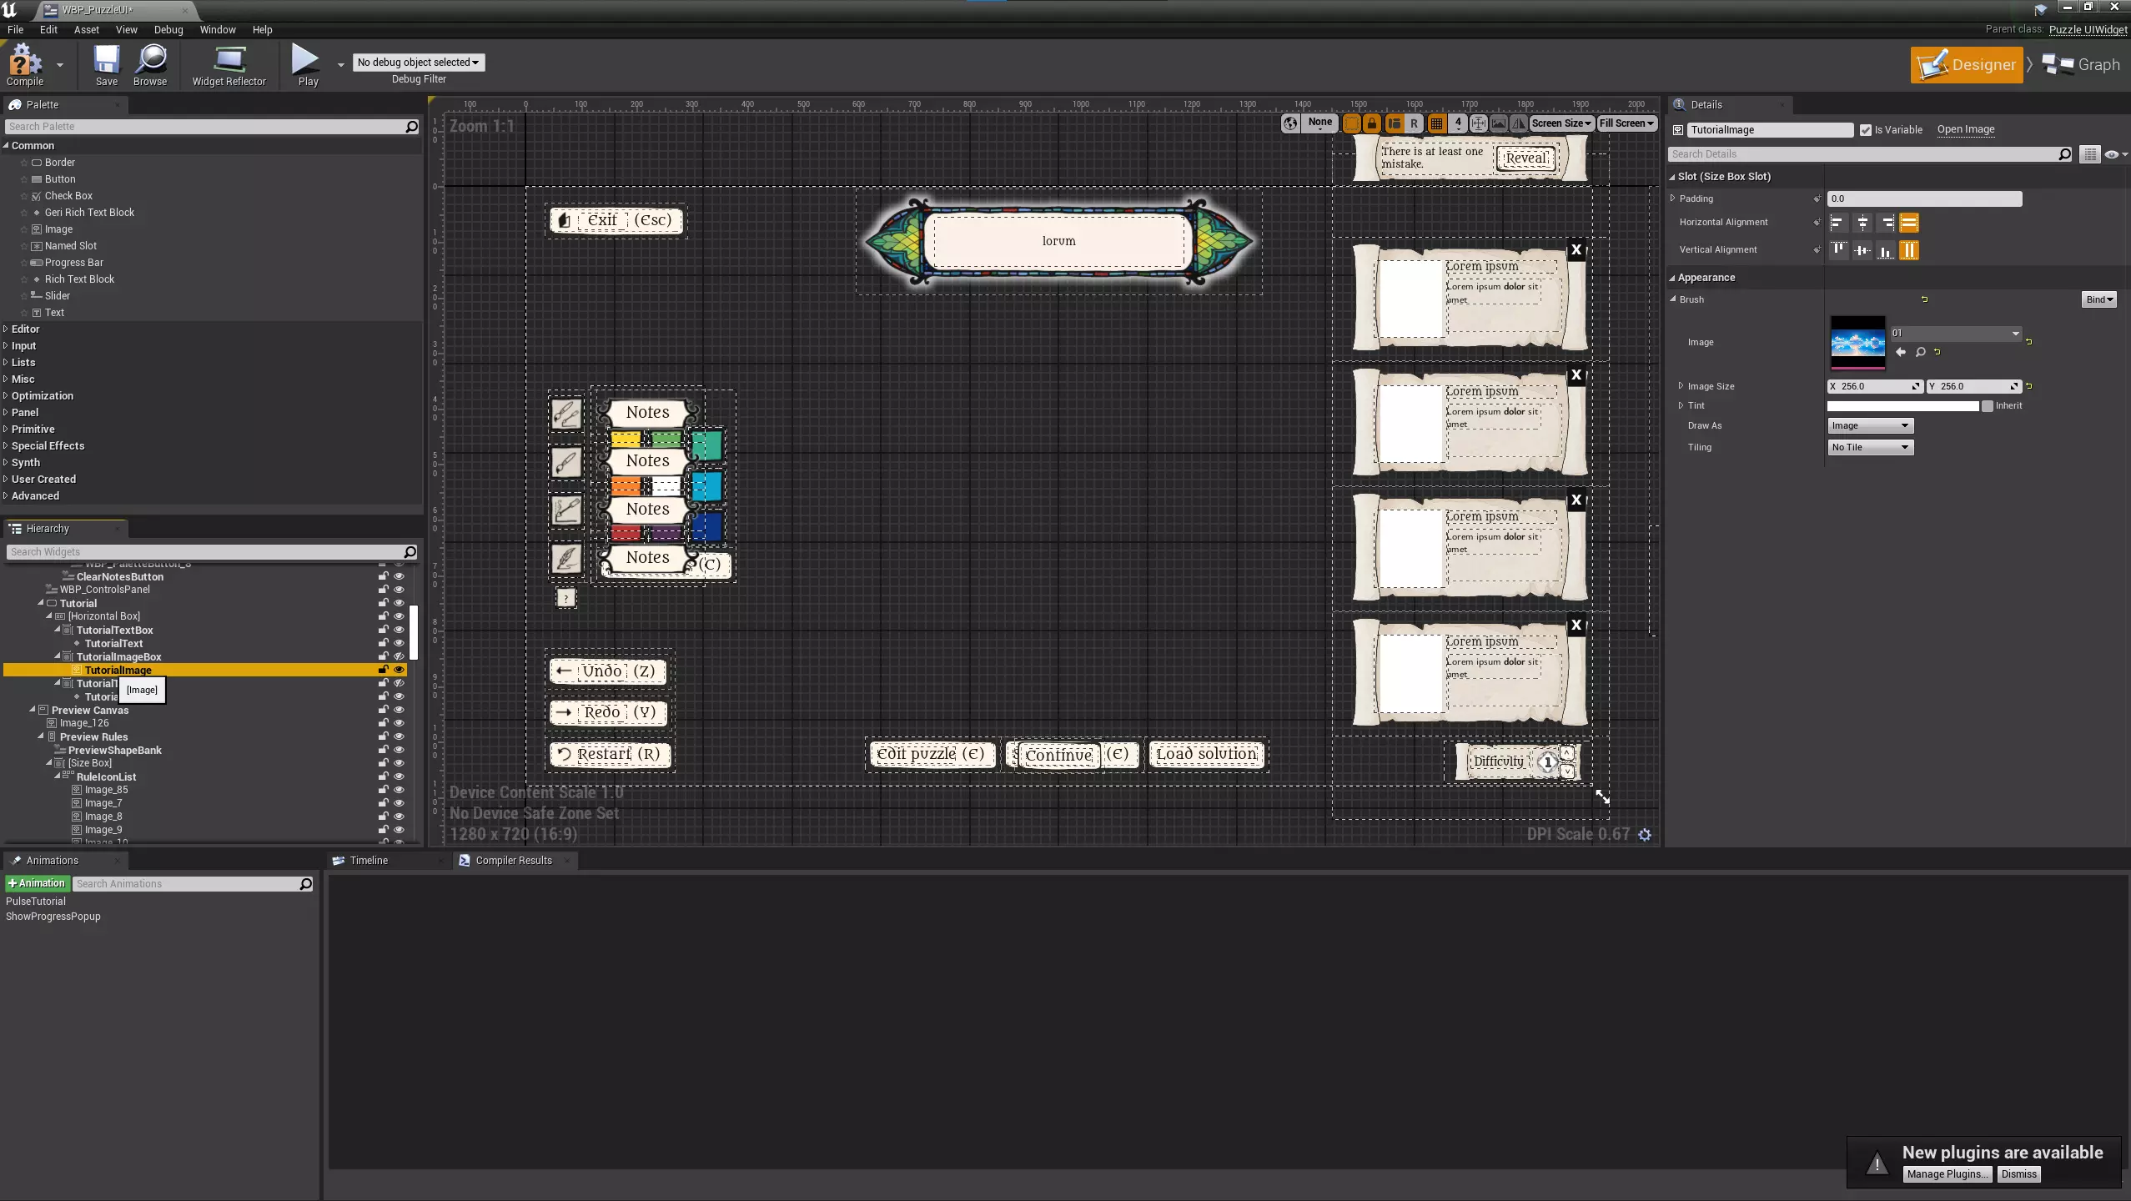Toggle the grid snapping icon
The height and width of the screenshot is (1201, 2131).
pos(1436,123)
